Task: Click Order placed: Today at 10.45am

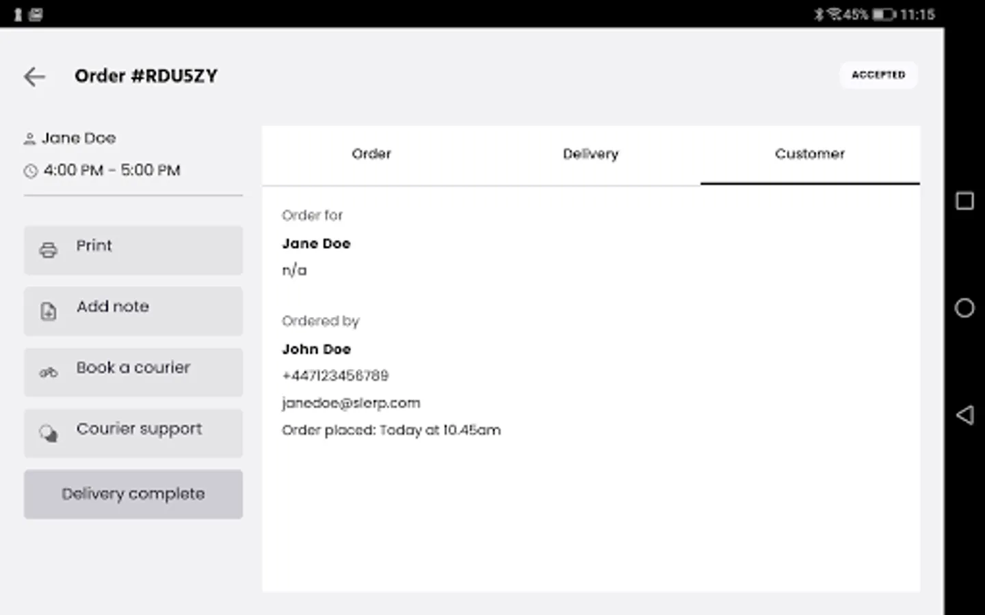Action: tap(391, 430)
